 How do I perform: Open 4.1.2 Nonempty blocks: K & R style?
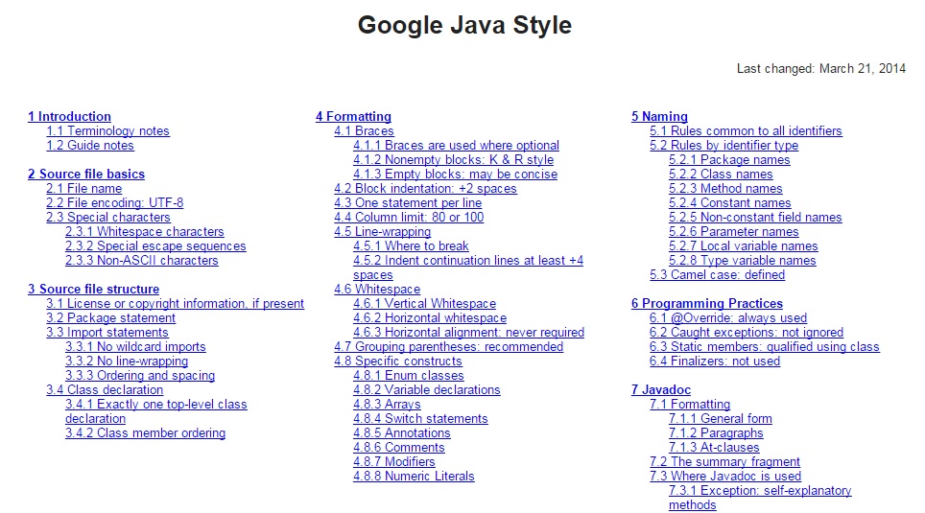pos(453,160)
